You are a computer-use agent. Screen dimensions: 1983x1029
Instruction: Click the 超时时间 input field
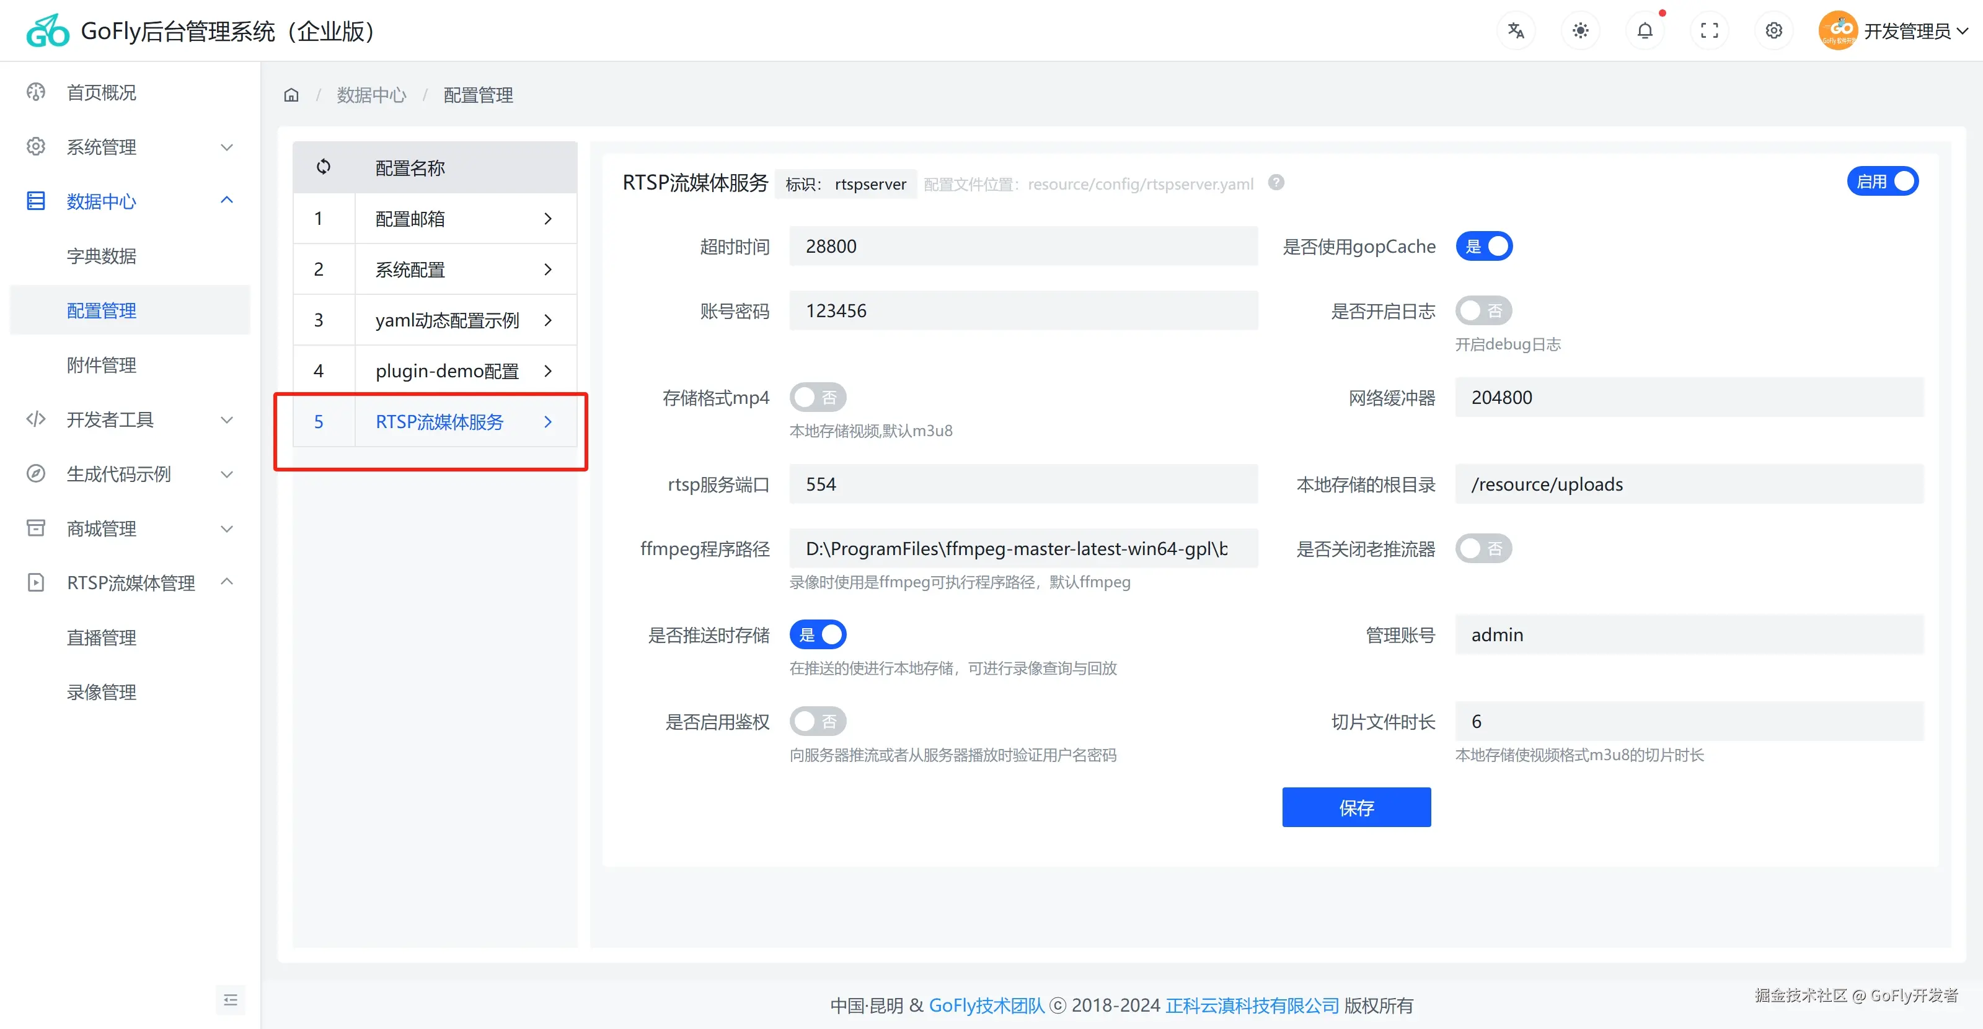pyautogui.click(x=1023, y=246)
